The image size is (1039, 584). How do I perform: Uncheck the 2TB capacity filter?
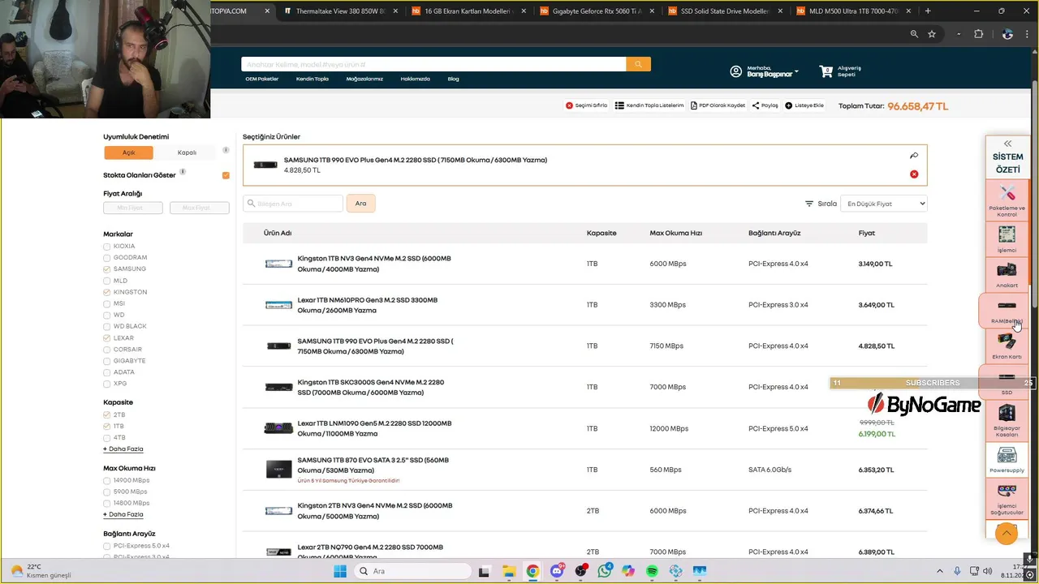[107, 415]
